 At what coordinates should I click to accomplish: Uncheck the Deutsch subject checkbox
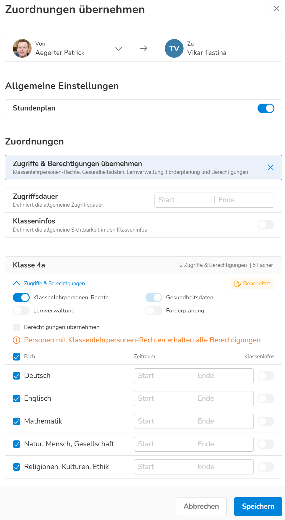point(17,376)
